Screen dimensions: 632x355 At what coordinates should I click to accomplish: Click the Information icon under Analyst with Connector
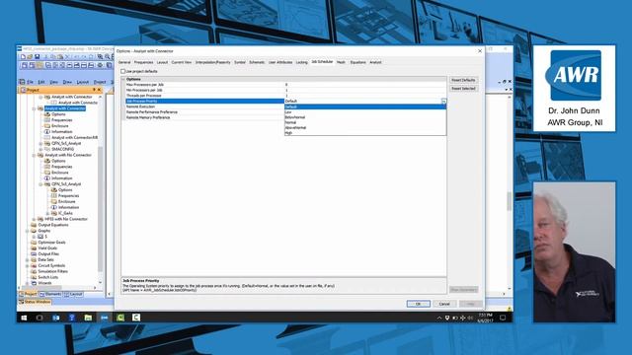tap(47, 131)
